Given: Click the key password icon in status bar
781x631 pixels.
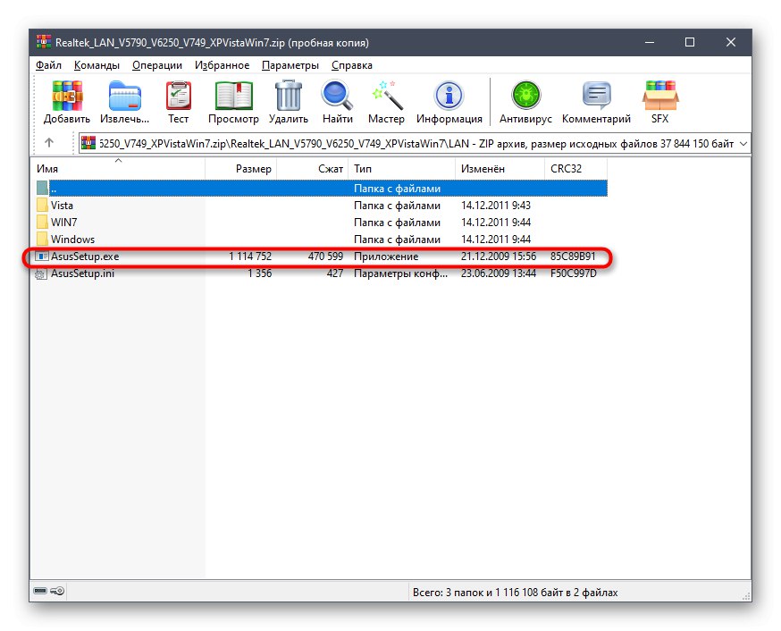Looking at the screenshot, I should [57, 591].
